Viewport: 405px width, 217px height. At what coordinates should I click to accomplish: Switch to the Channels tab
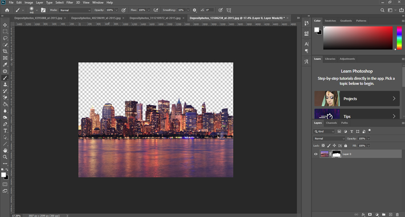[x=331, y=123]
